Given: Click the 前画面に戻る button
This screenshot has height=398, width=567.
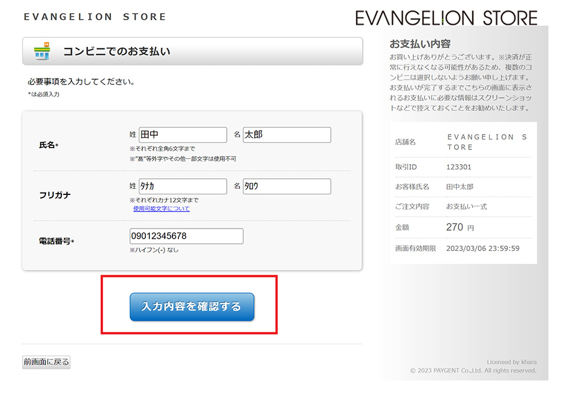Looking at the screenshot, I should 46,362.
